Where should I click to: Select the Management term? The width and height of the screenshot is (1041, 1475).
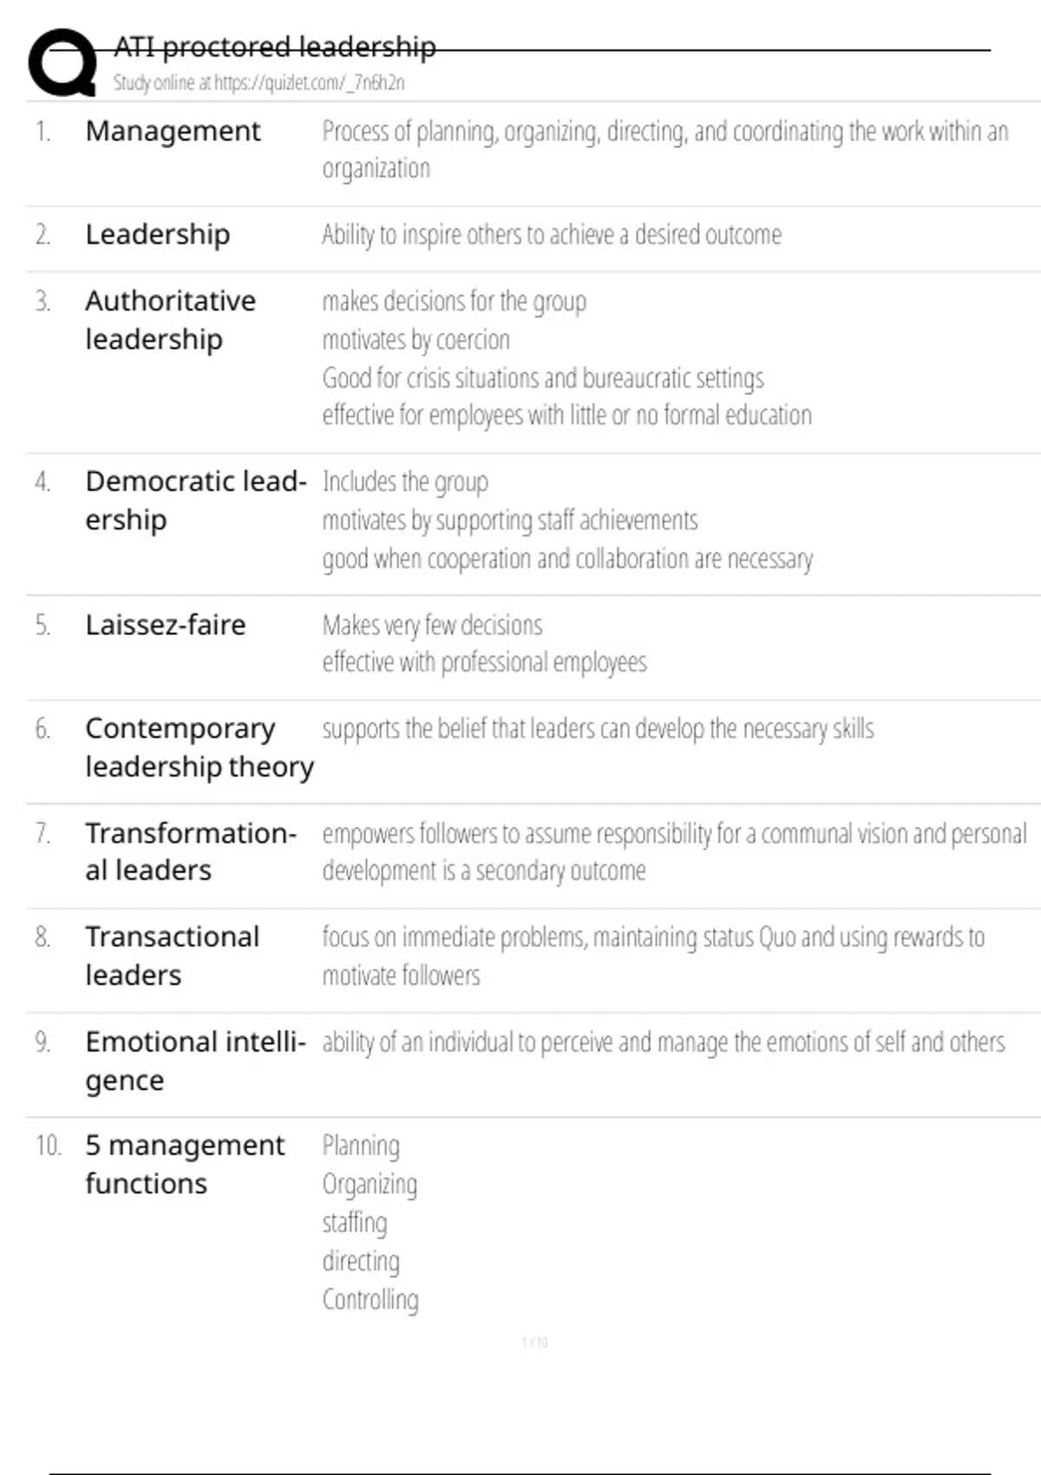pyautogui.click(x=173, y=131)
